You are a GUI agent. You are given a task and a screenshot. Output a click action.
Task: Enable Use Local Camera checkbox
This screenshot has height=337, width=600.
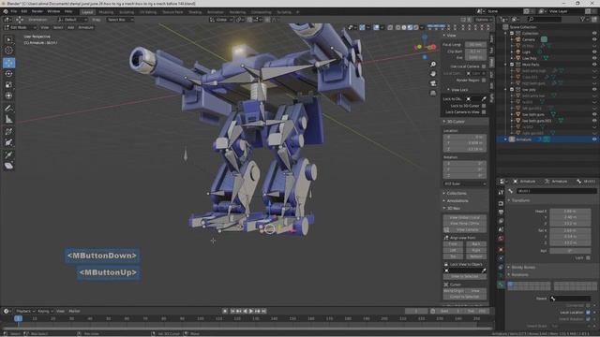click(x=484, y=66)
